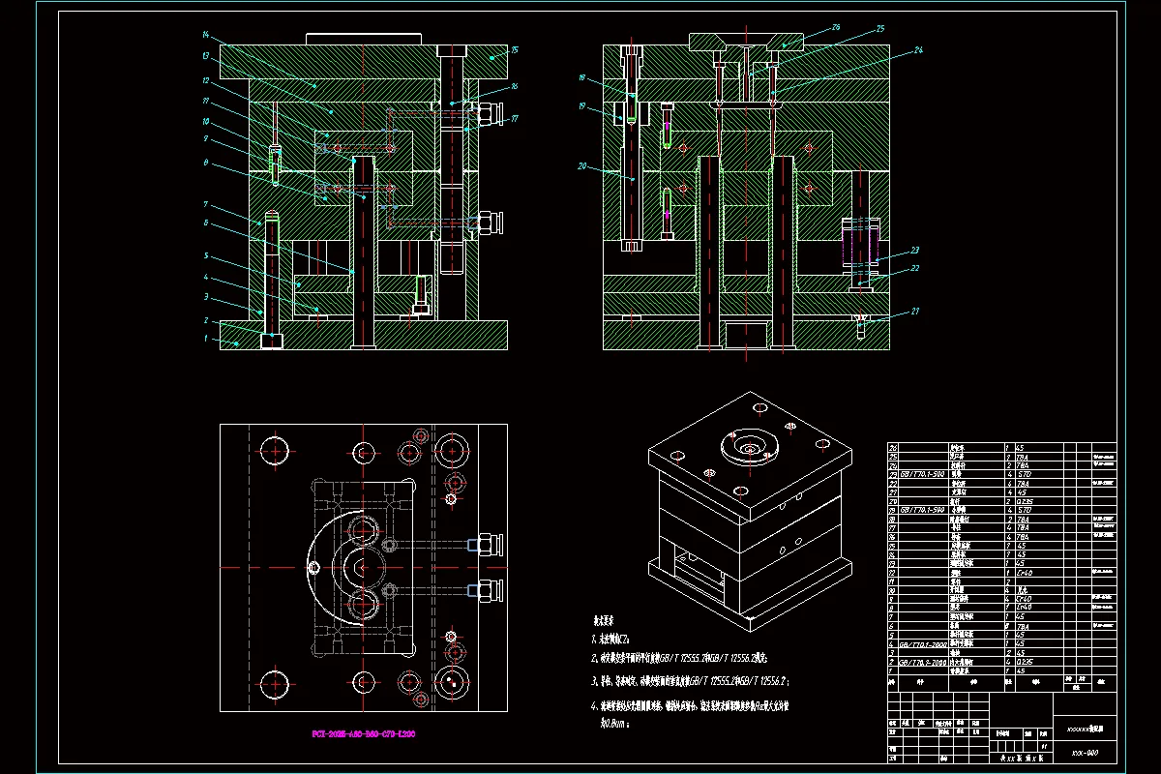The width and height of the screenshot is (1161, 774).
Task: Click balloon number 26 in right section view
Action: pyautogui.click(x=836, y=26)
